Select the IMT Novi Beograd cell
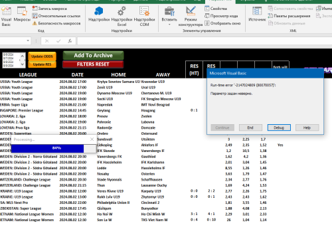Viewport: 332px width, 241px height. coord(155,105)
